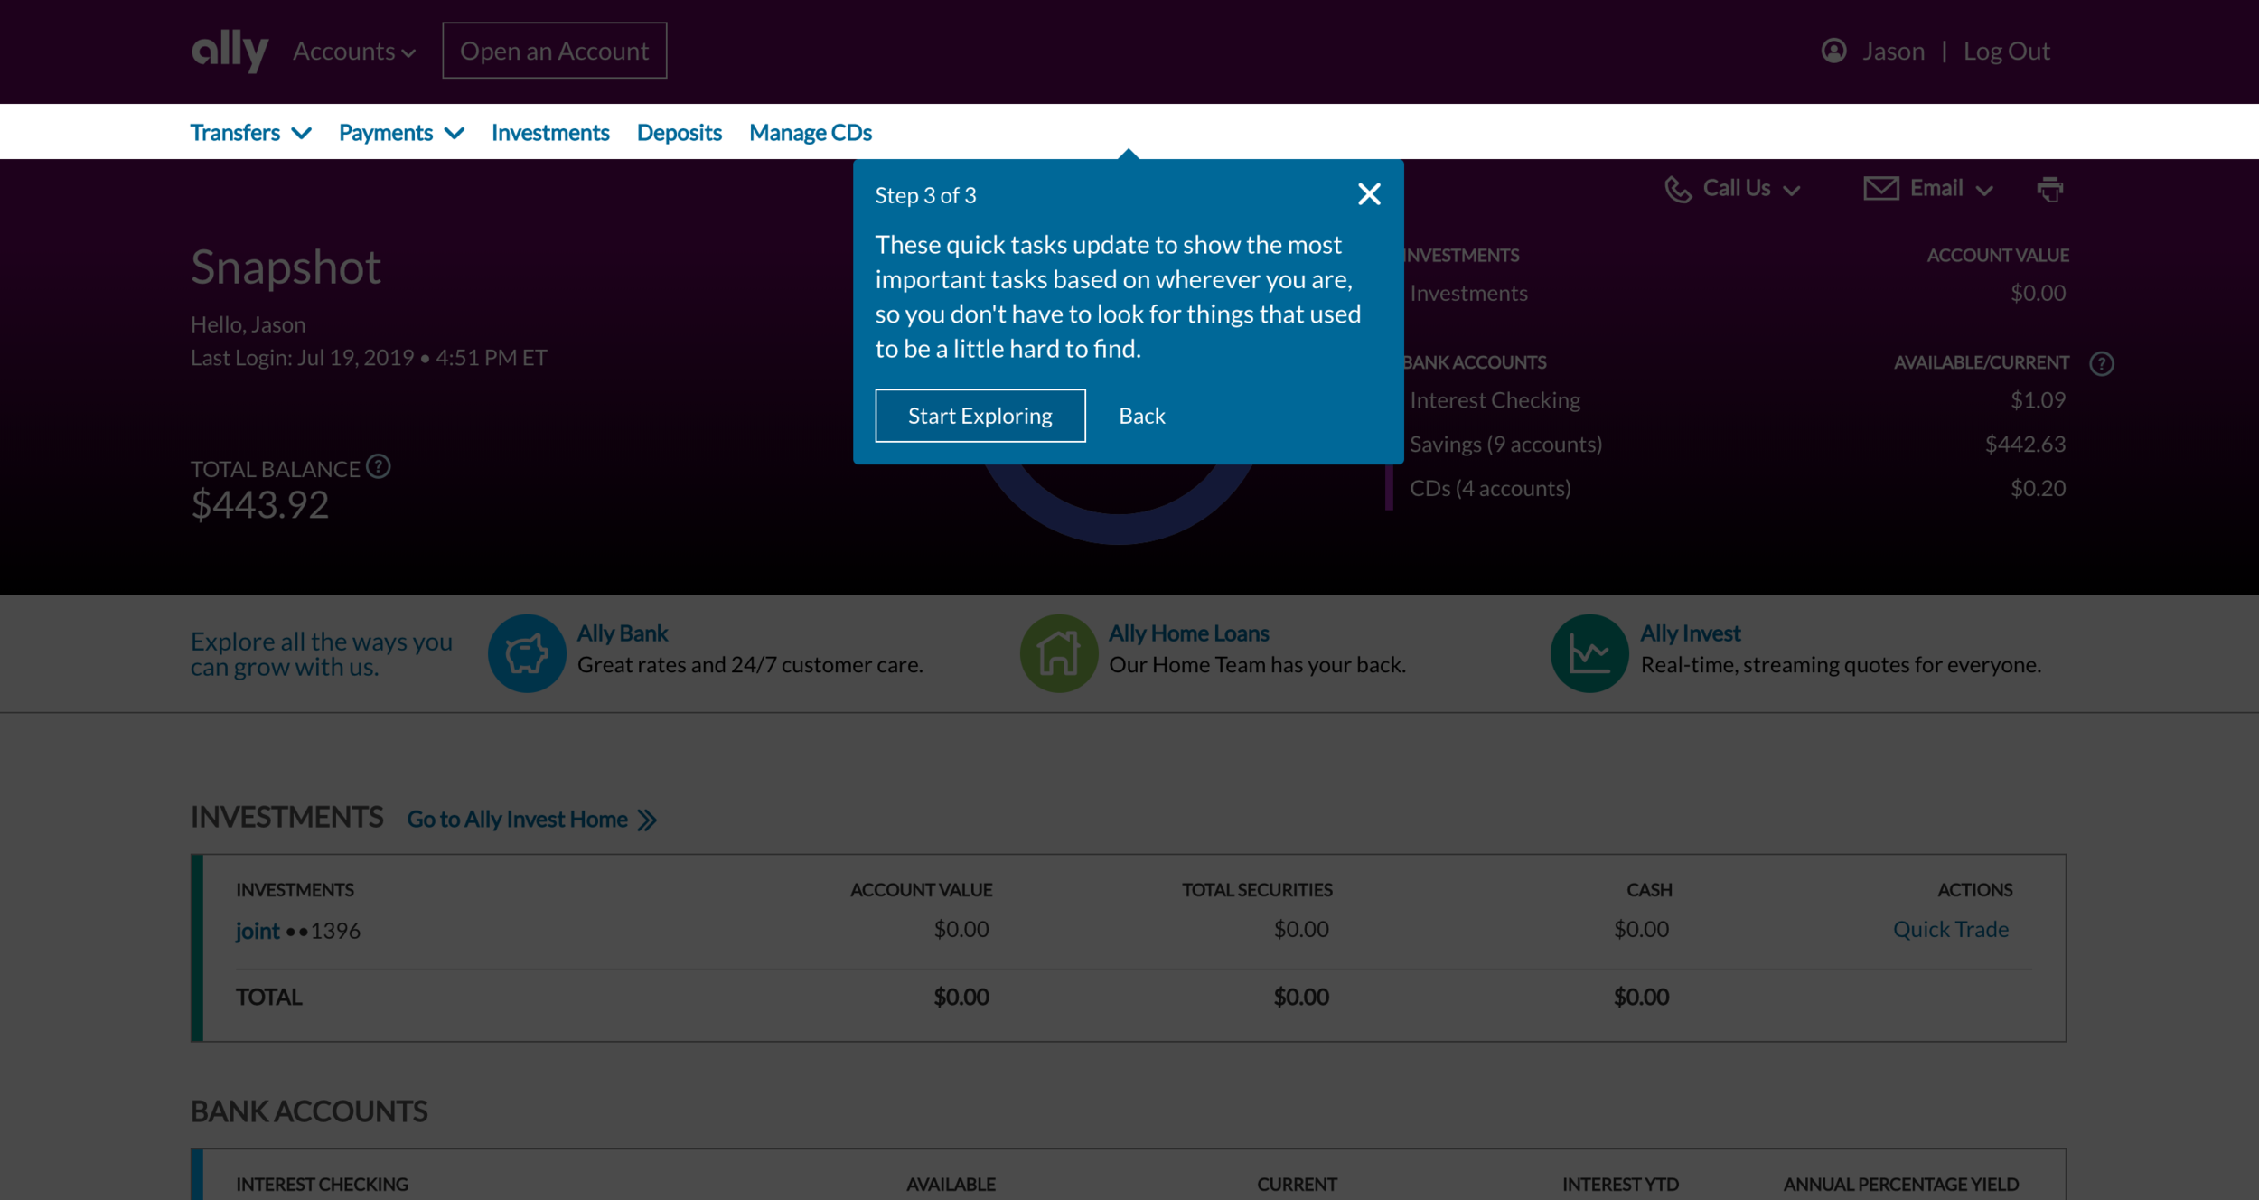Click the Ally Home Loans house icon
The width and height of the screenshot is (2259, 1200).
[1058, 653]
